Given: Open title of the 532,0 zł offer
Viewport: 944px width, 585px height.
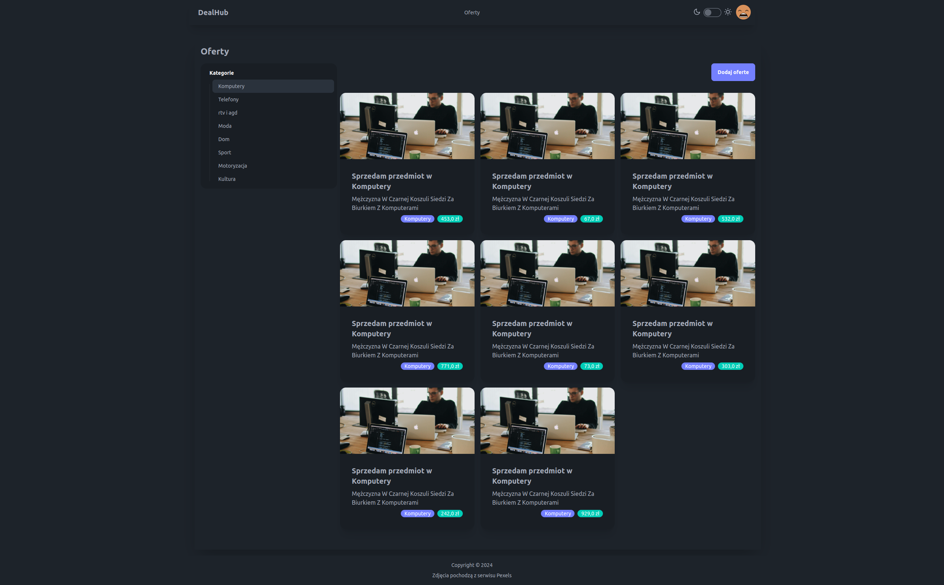Looking at the screenshot, I should 672,181.
